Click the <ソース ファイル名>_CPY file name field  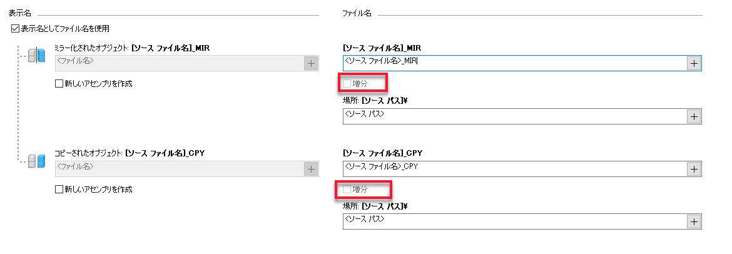514,168
